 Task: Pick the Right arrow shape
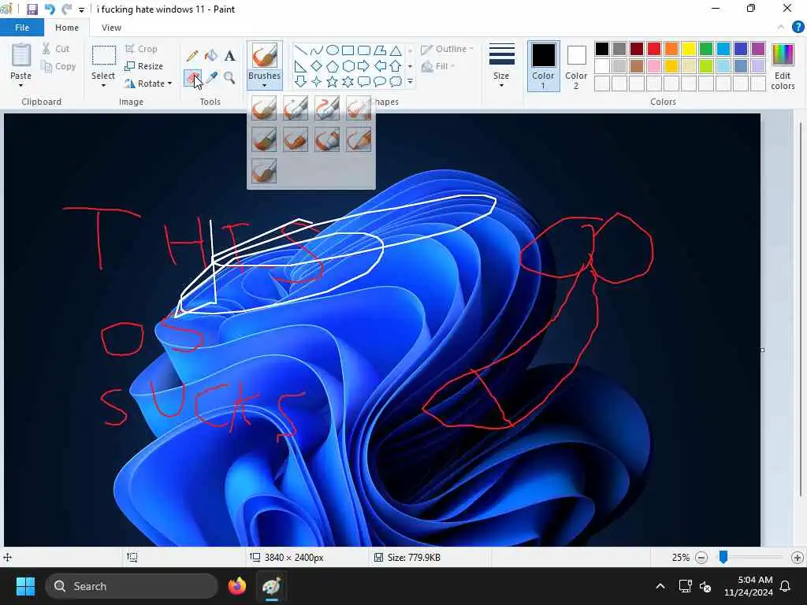(364, 66)
